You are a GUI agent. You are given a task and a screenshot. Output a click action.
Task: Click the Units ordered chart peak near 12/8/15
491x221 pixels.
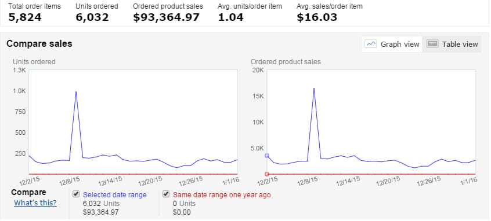(76, 92)
